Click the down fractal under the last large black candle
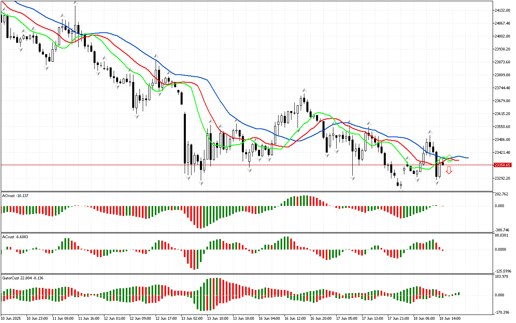The height and width of the screenshot is (323, 516). pos(437,183)
